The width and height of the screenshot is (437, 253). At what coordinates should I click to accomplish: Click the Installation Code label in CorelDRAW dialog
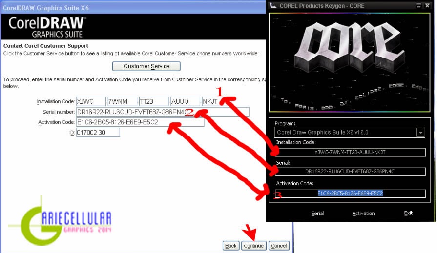pos(56,101)
